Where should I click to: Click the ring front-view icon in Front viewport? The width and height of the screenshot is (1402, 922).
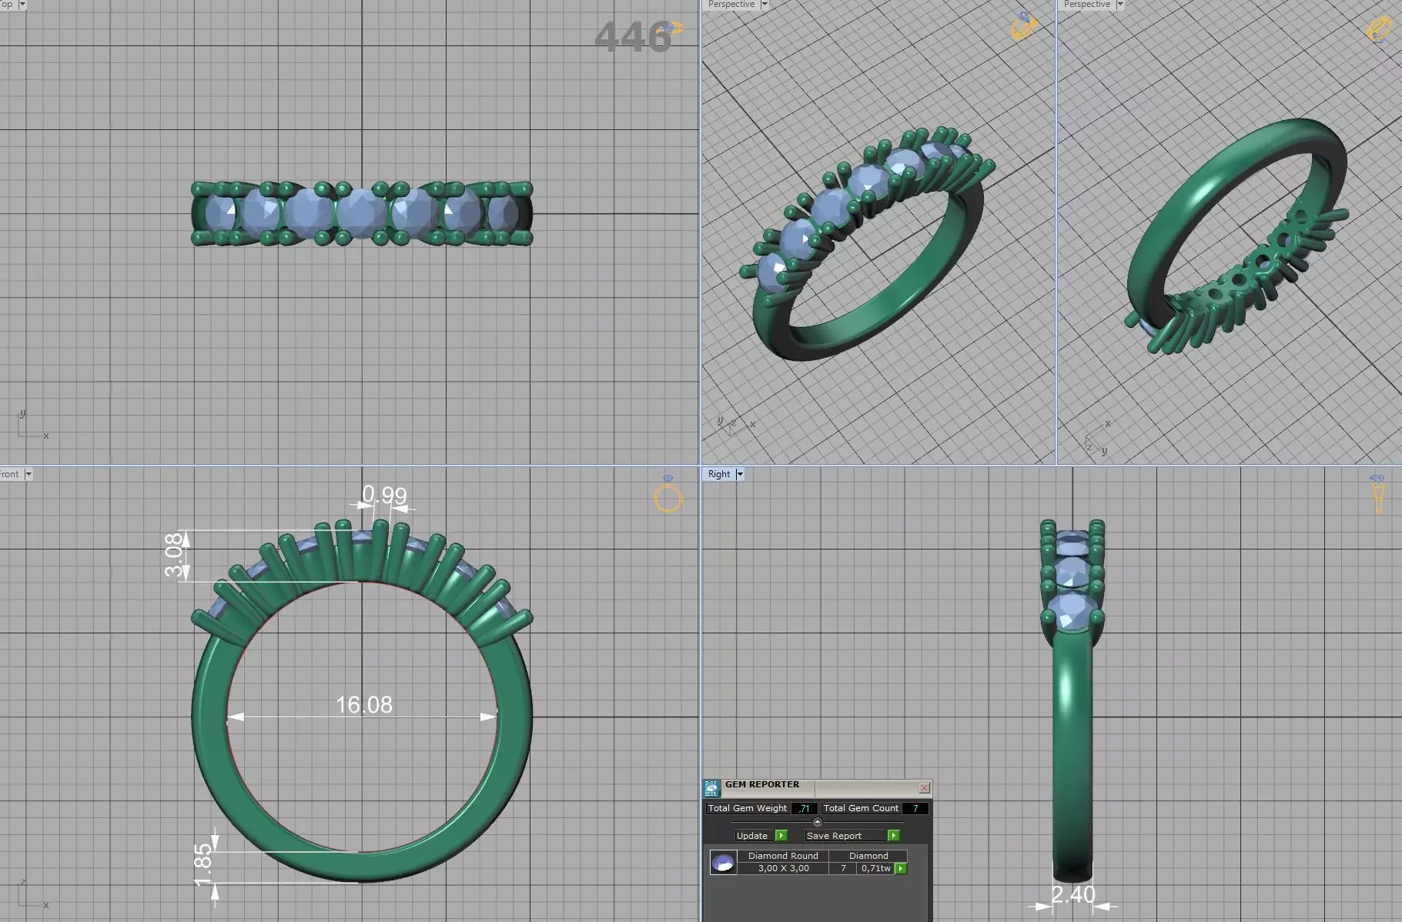pos(668,494)
